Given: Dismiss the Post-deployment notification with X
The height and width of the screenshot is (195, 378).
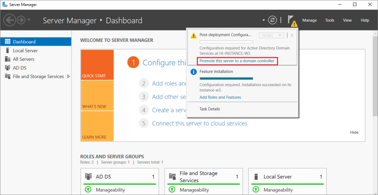Looking at the screenshot, I should coord(292,35).
